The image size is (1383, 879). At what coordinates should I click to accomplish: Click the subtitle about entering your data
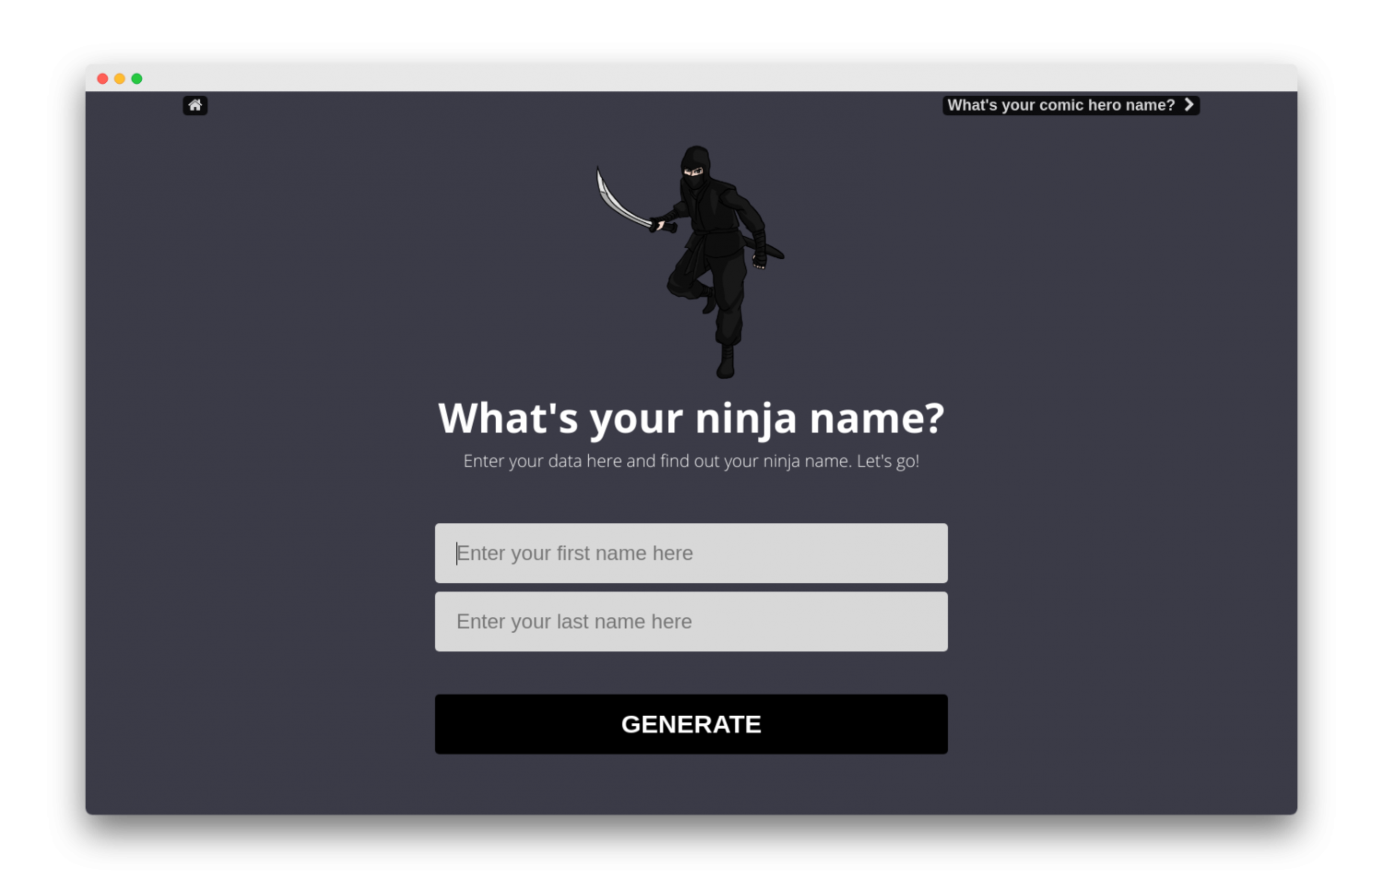click(691, 460)
